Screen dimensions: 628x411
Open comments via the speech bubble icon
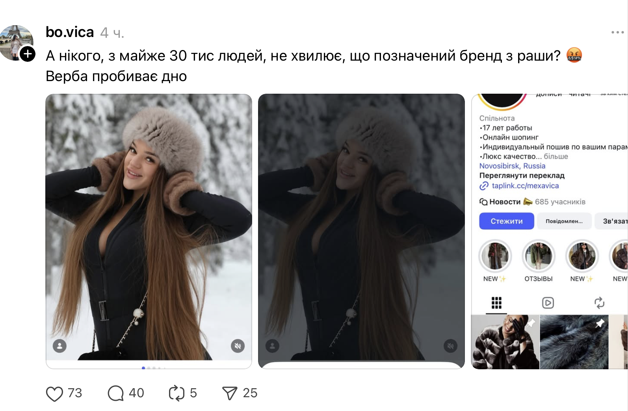[x=115, y=393]
